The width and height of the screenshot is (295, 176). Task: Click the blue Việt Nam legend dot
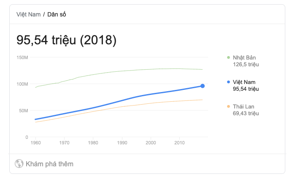pyautogui.click(x=228, y=82)
